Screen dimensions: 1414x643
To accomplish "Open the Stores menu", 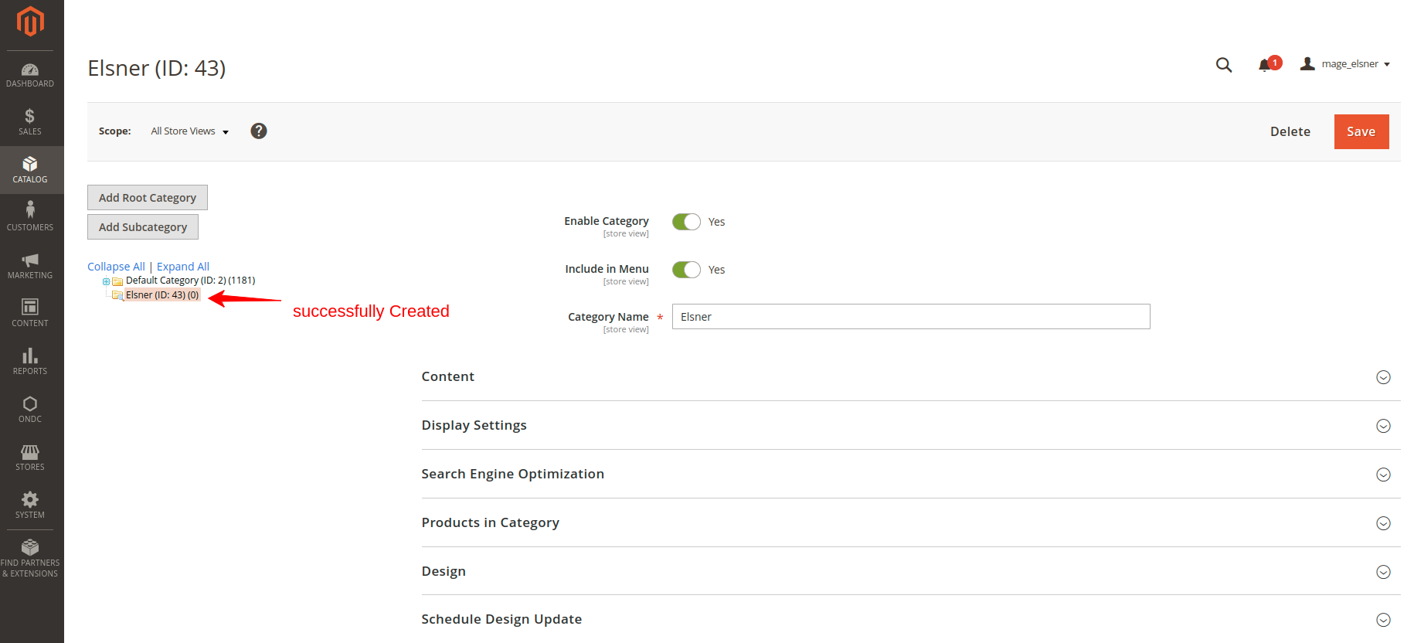I will [30, 458].
